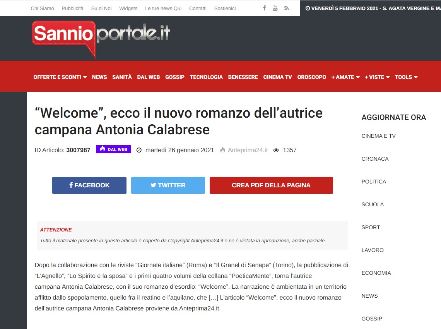The image size is (441, 329).
Task: Click the article ID number 3007987
Action: pos(78,150)
